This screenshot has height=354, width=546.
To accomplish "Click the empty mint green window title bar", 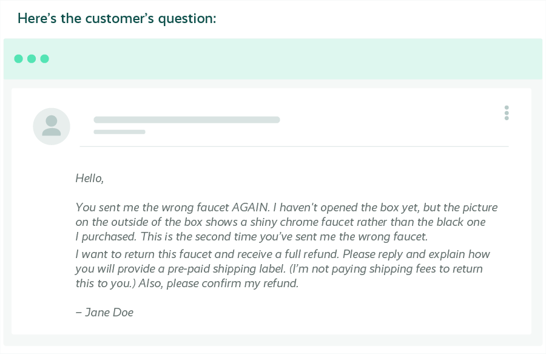I will [273, 58].
